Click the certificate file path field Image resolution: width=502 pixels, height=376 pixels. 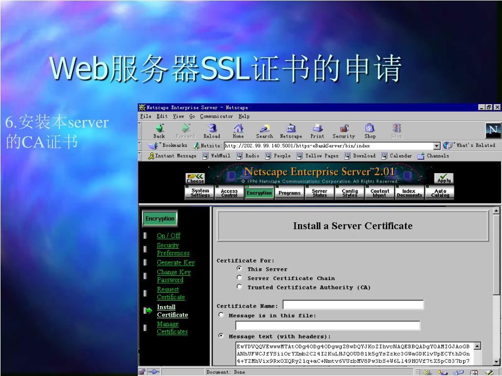(x=328, y=326)
